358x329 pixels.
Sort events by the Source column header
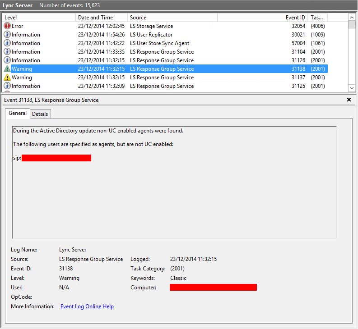[x=172, y=18]
